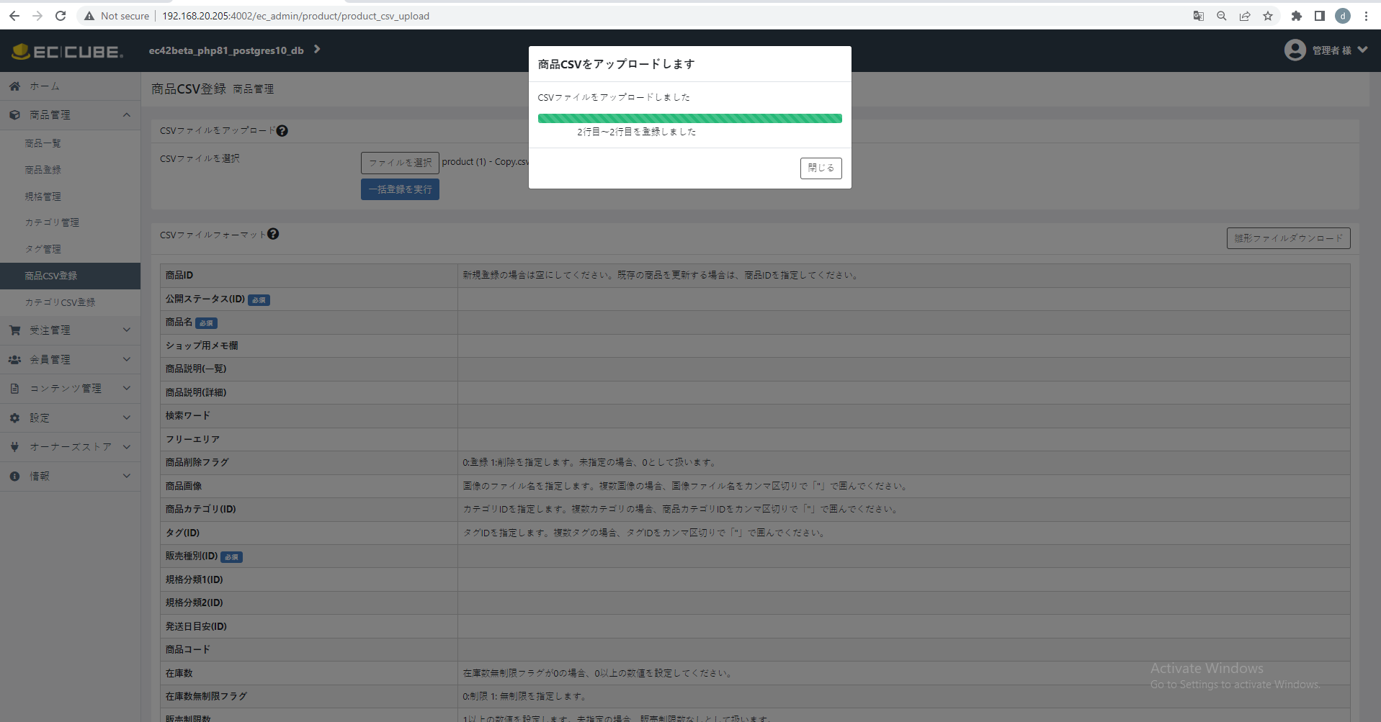
Task: Click the 情報 info icon
Action: tap(14, 476)
